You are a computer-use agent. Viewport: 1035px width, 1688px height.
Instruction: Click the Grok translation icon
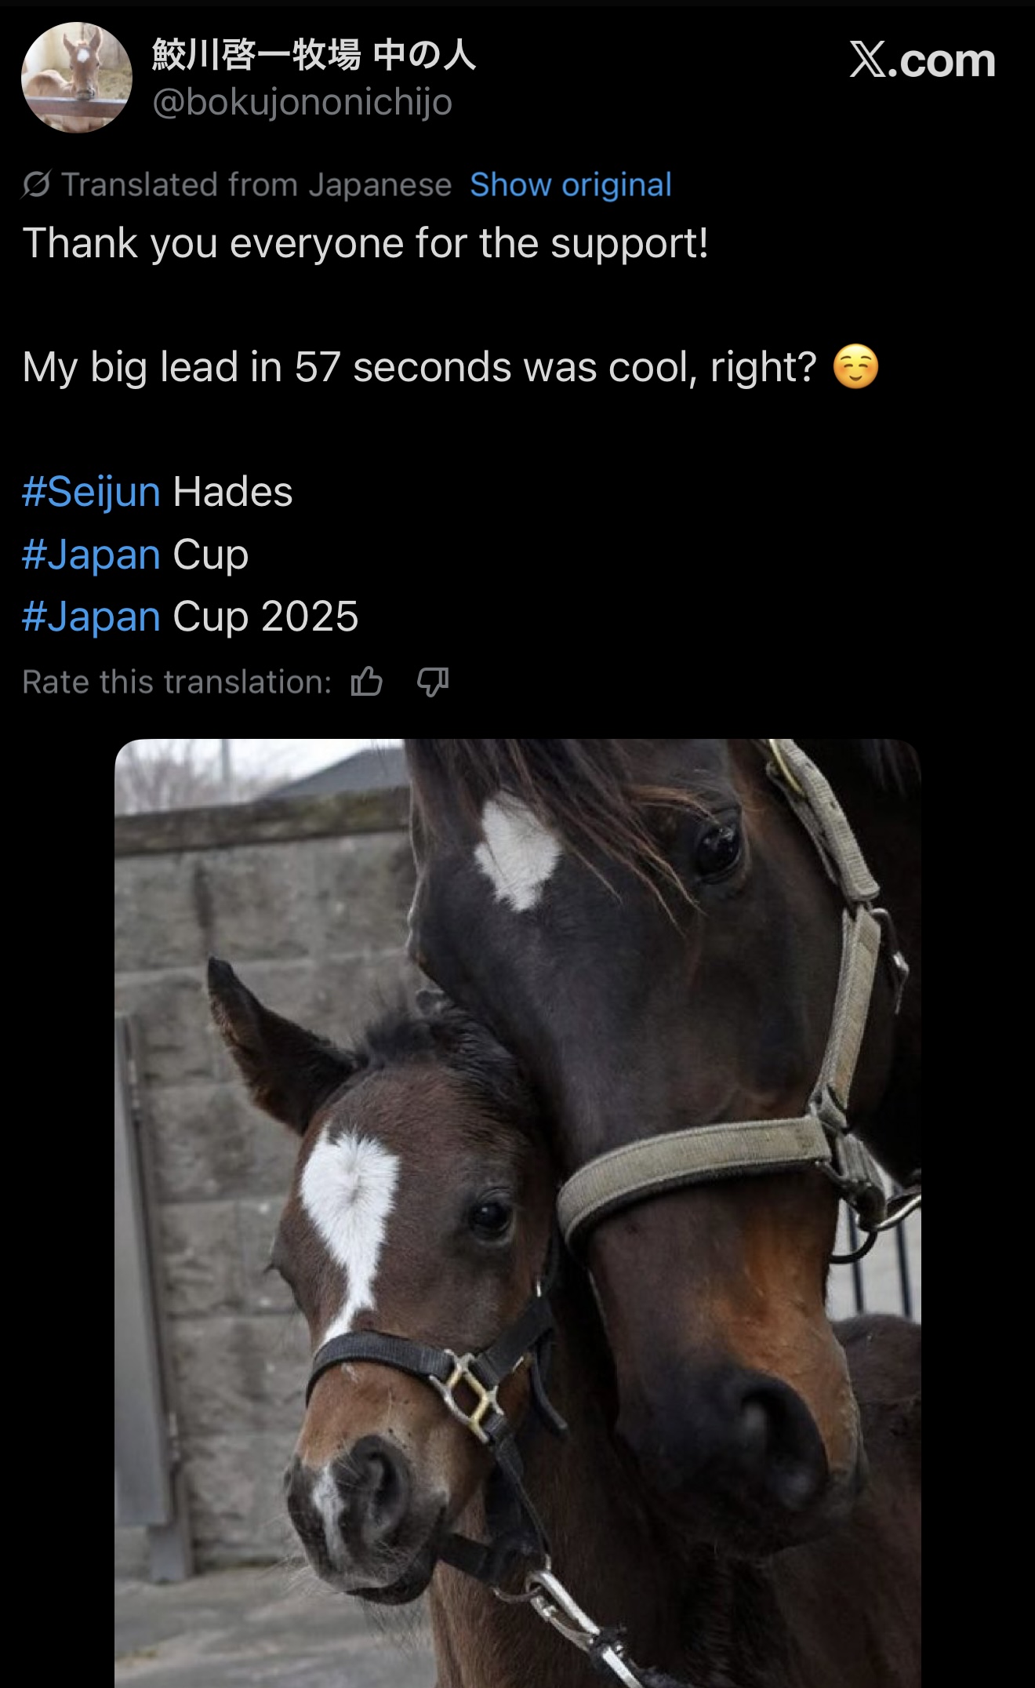[36, 185]
